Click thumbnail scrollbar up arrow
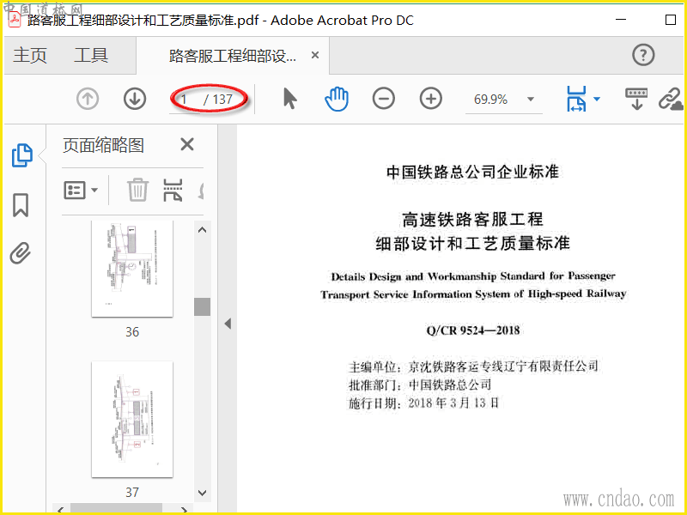The width and height of the screenshot is (687, 515). pyautogui.click(x=202, y=230)
